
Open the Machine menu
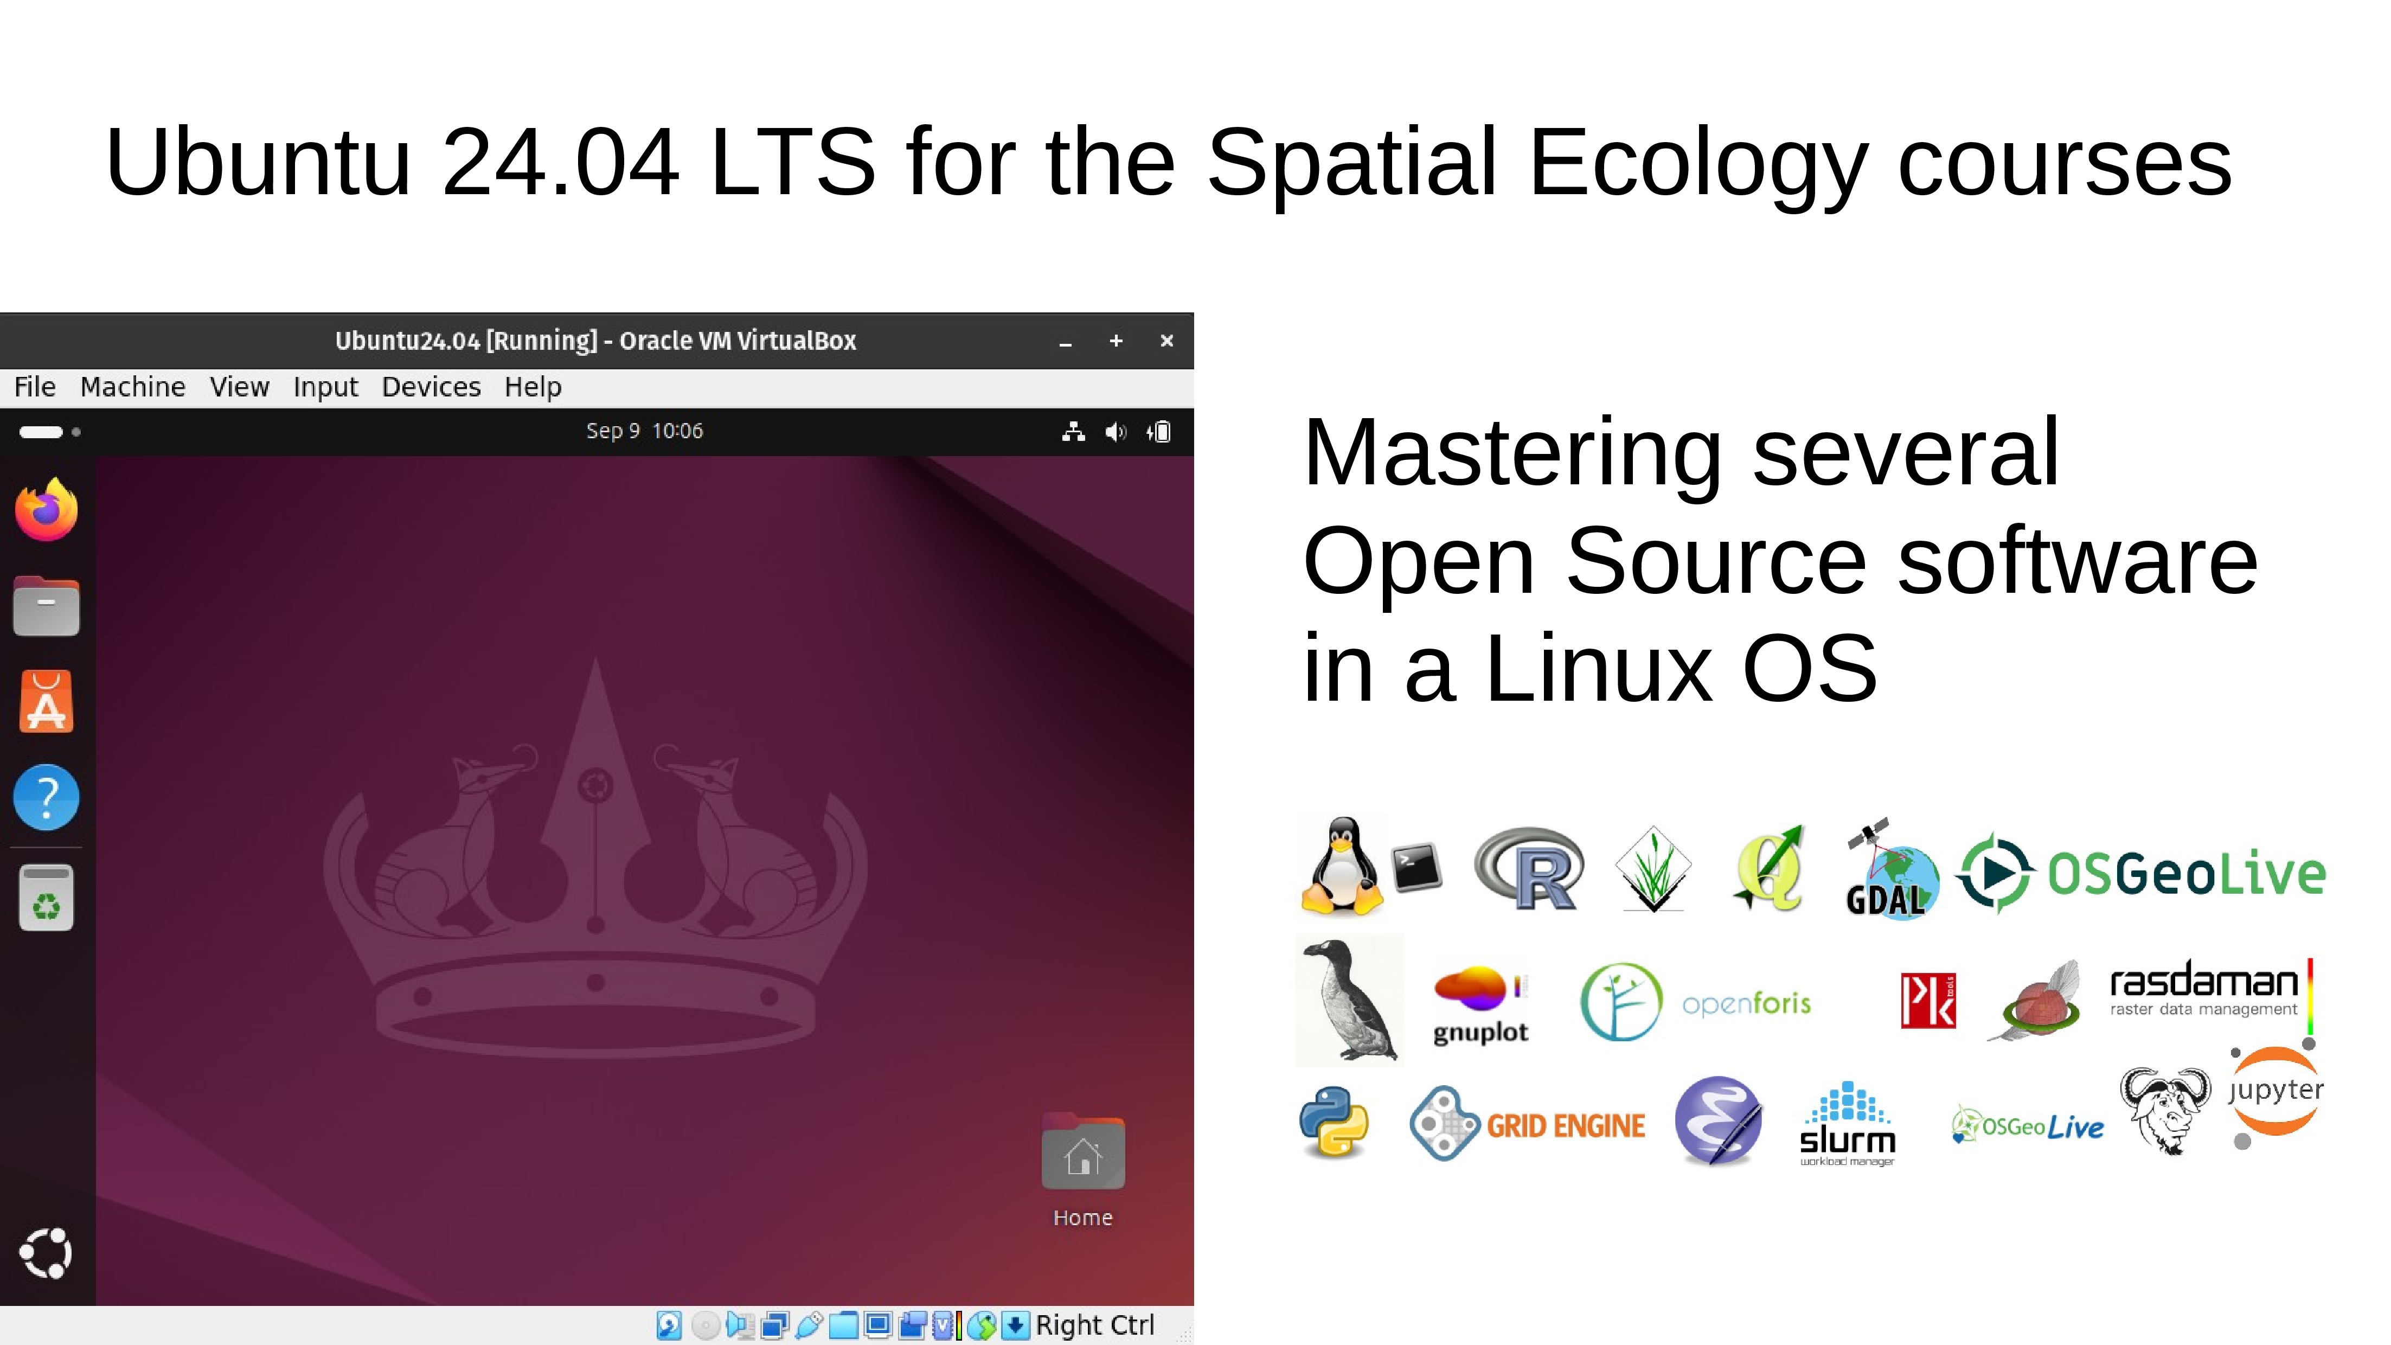click(x=133, y=386)
